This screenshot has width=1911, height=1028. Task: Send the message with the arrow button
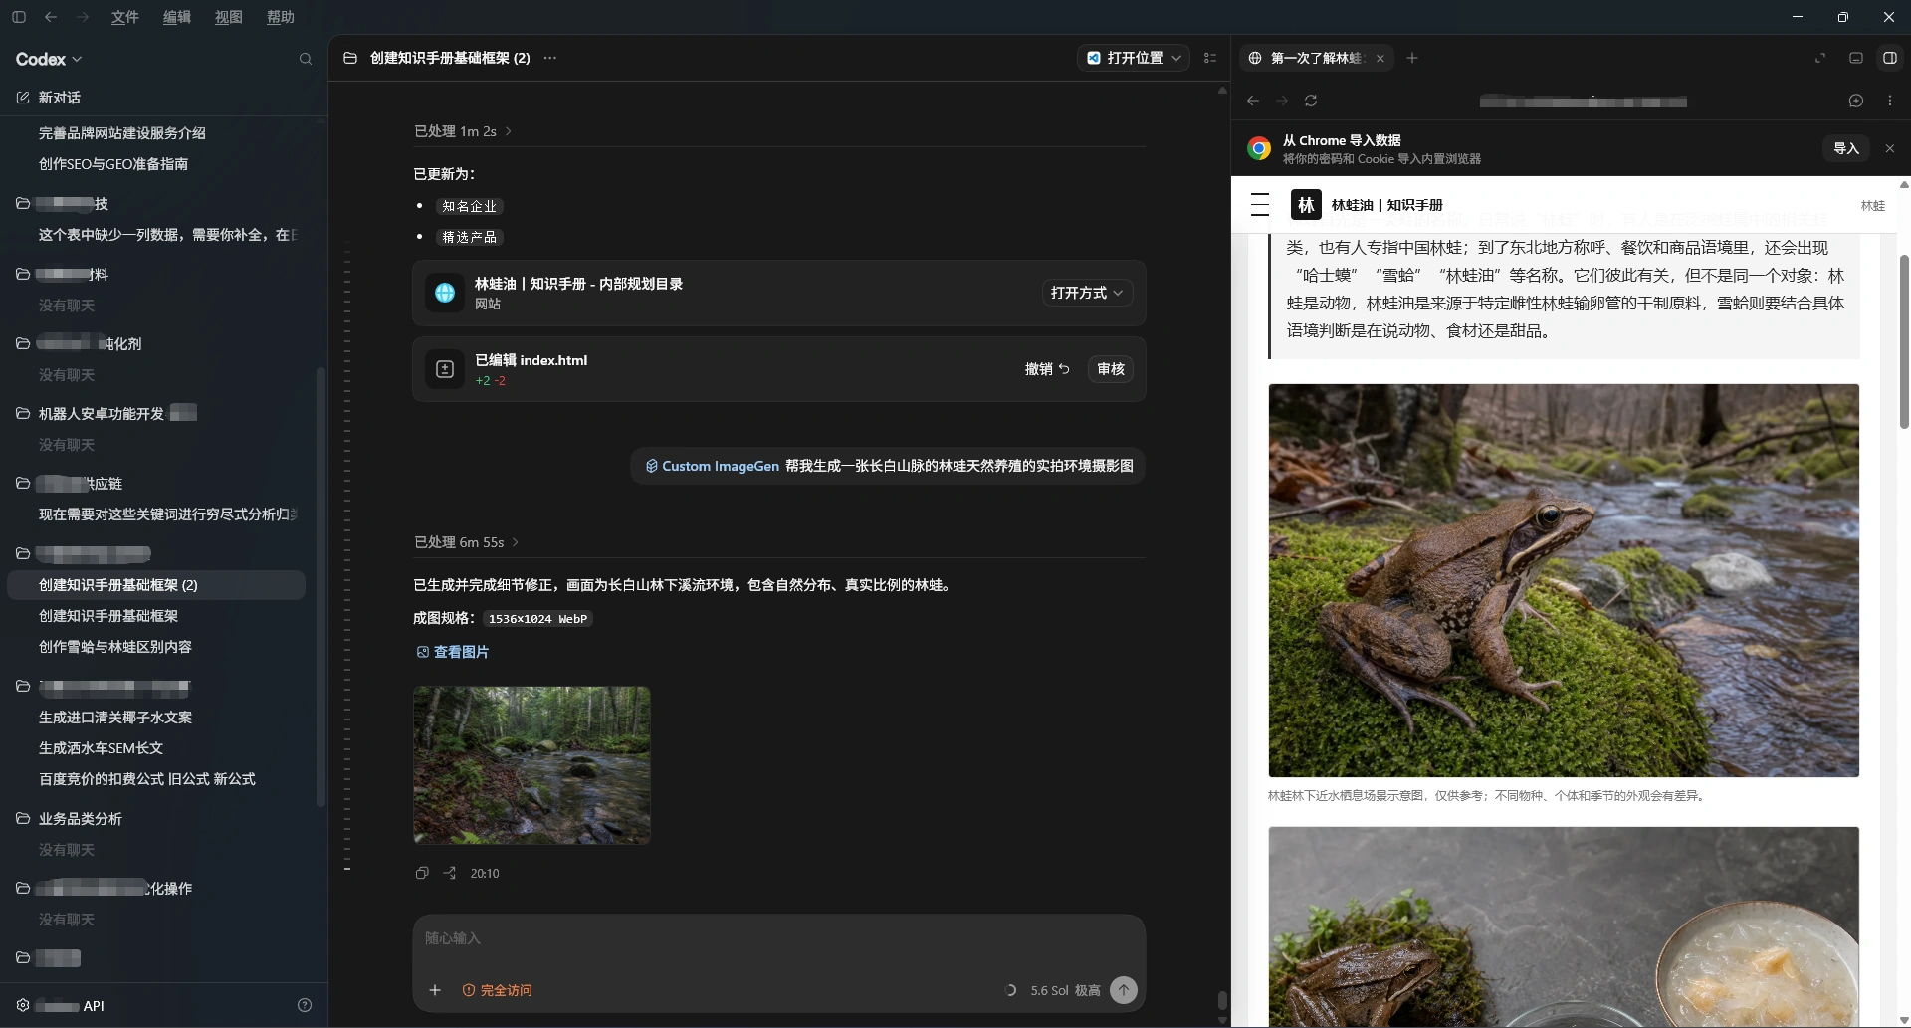click(x=1124, y=990)
